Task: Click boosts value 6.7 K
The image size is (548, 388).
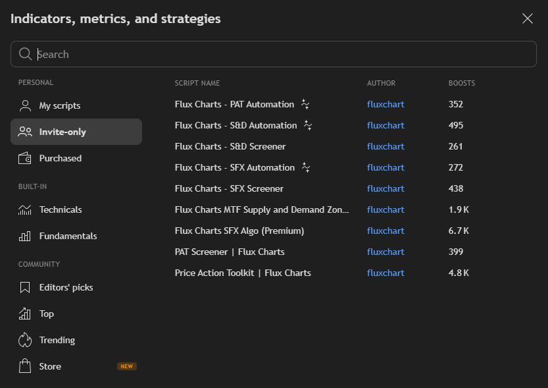Action: [x=459, y=231]
